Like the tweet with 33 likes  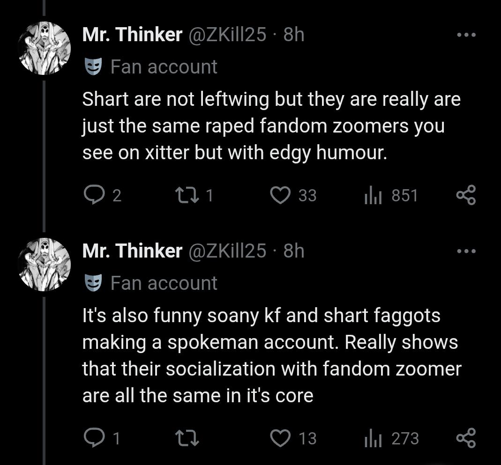pyautogui.click(x=281, y=195)
